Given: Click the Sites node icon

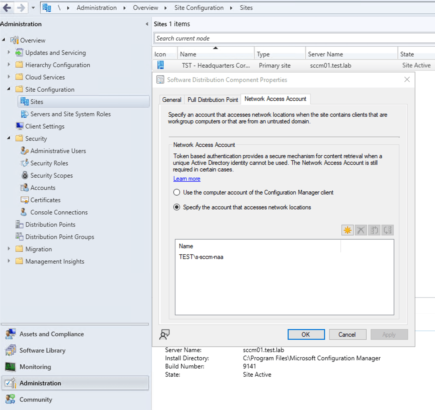Looking at the screenshot, I should pos(25,101).
